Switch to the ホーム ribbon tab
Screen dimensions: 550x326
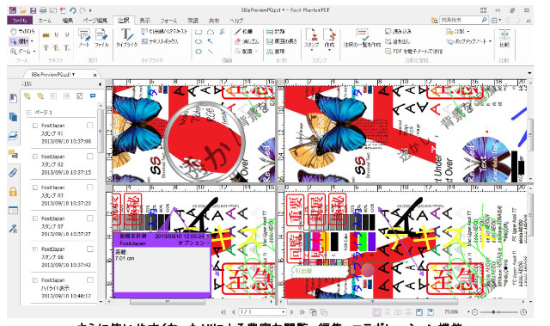[x=45, y=21]
